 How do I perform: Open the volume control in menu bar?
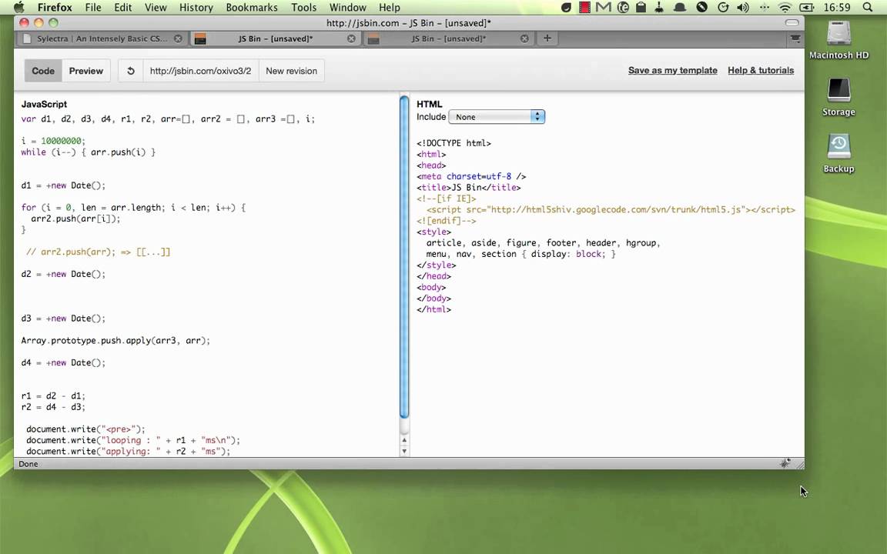pyautogui.click(x=743, y=8)
